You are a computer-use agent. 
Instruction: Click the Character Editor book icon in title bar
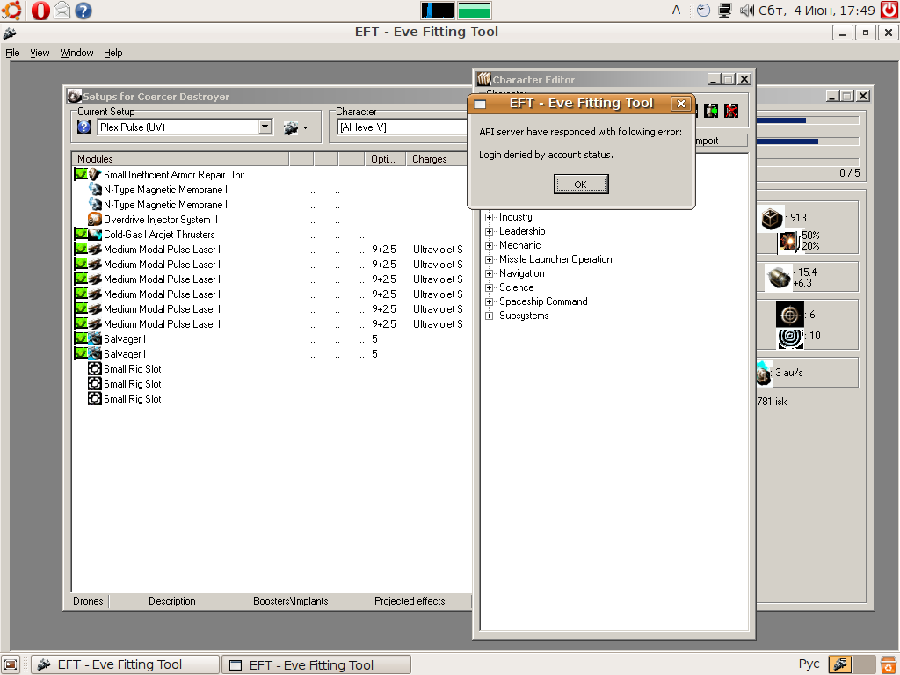point(484,79)
